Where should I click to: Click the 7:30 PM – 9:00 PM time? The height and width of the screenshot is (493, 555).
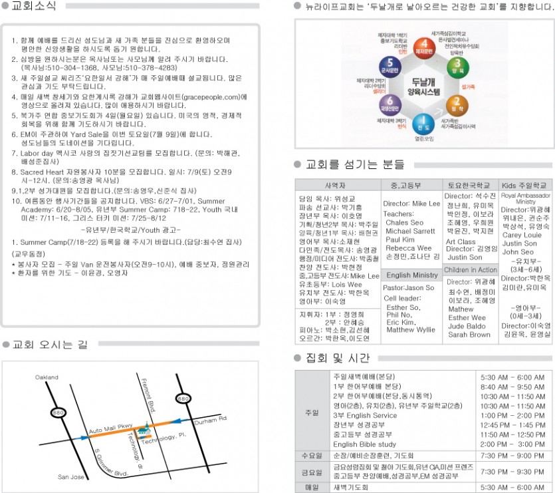tap(512, 456)
